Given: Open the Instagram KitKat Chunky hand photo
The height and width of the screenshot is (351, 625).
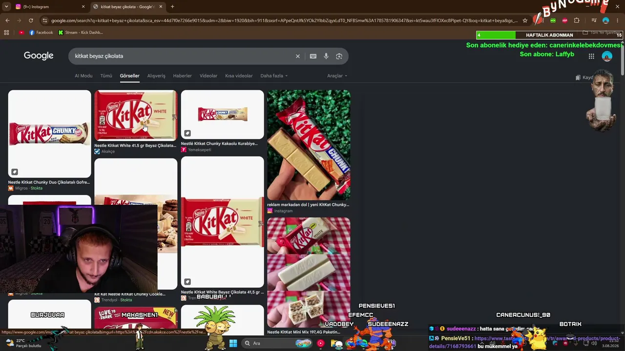Looking at the screenshot, I should [309, 145].
